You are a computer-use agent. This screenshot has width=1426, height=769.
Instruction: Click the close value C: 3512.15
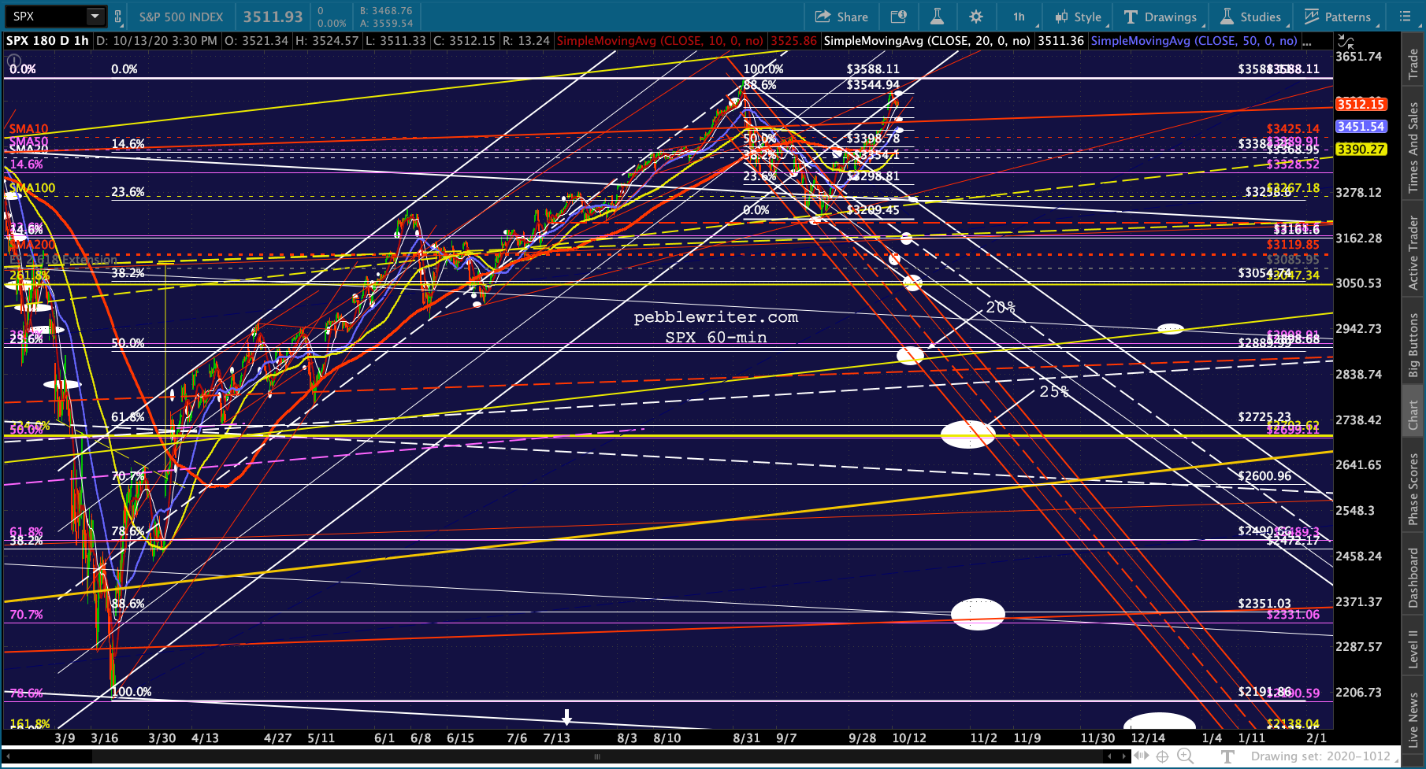[464, 41]
